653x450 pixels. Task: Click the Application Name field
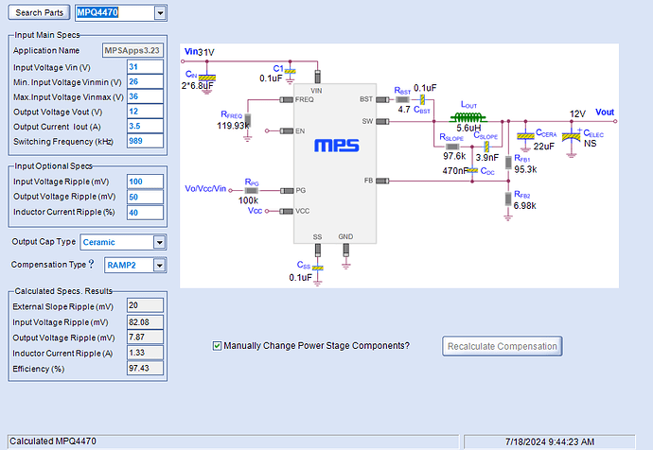click(132, 50)
